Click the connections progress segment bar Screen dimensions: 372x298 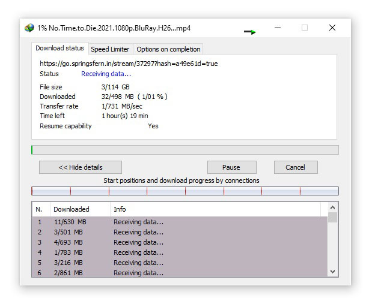[185, 191]
